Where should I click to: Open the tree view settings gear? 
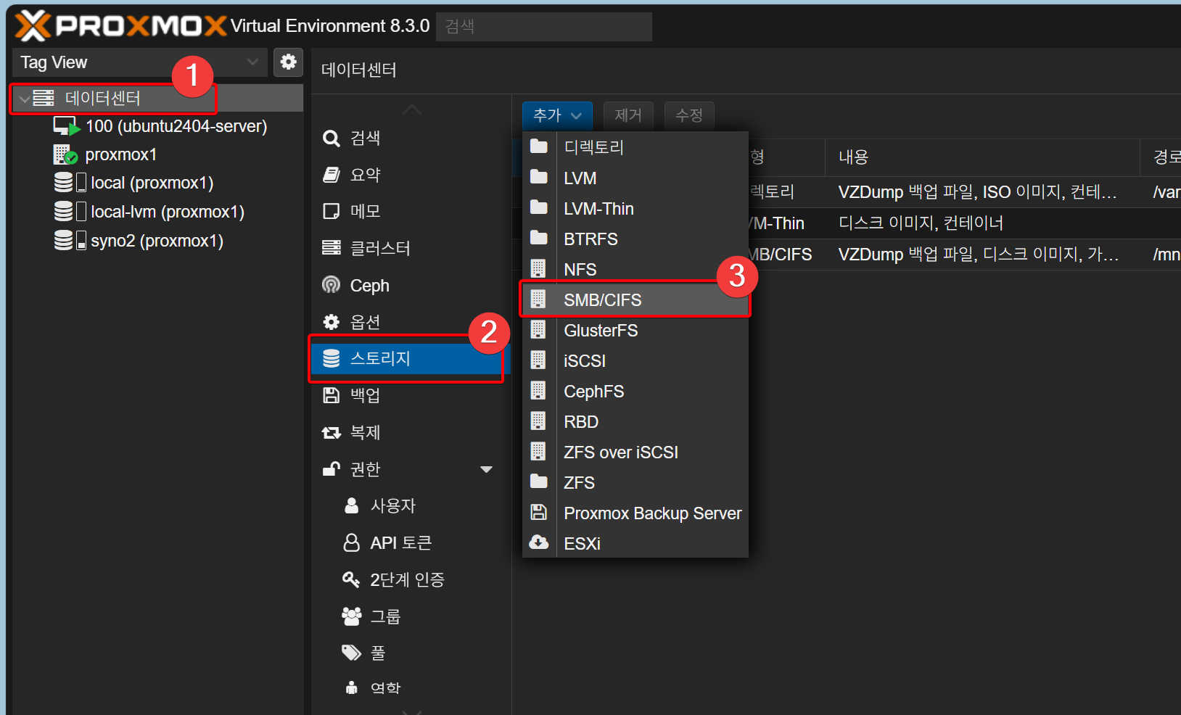point(288,62)
